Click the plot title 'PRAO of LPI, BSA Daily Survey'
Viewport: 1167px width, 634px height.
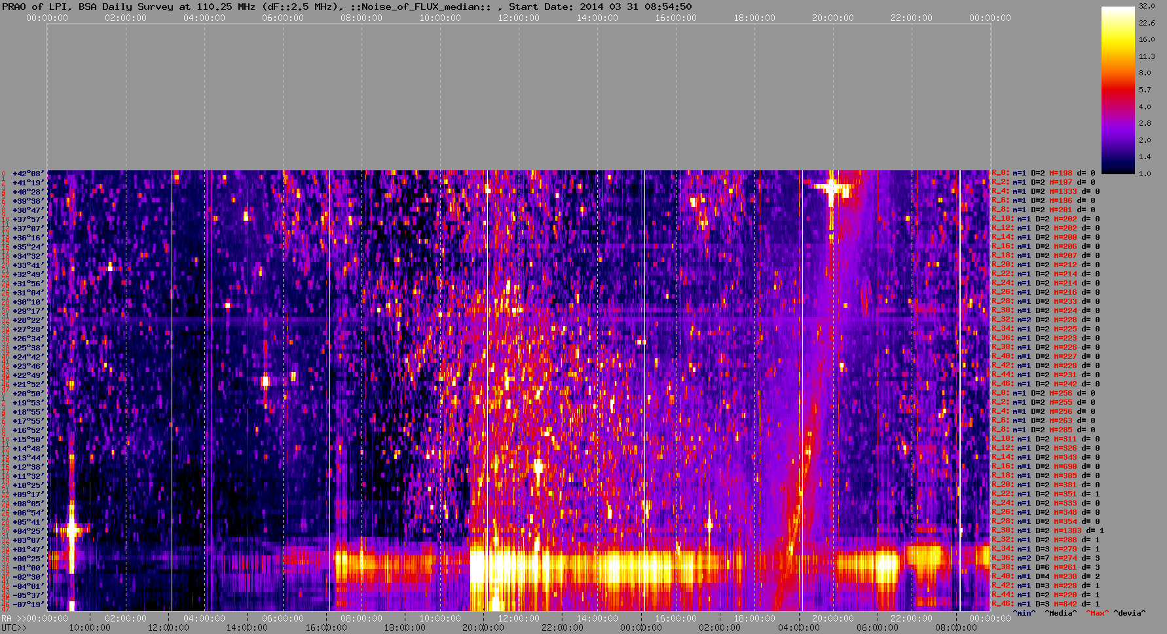(87, 7)
